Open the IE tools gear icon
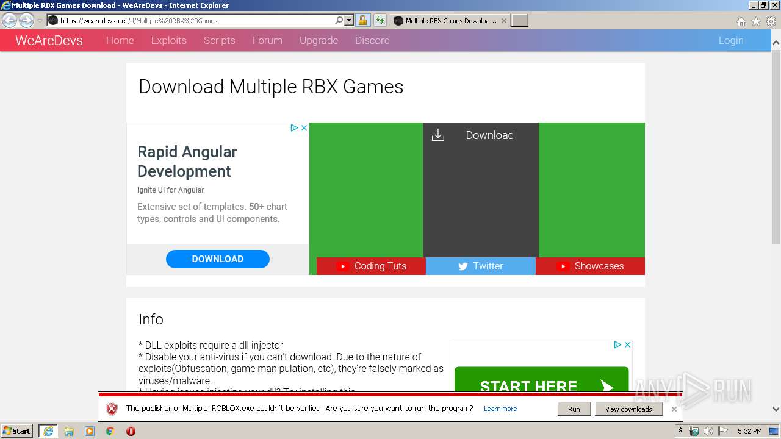 point(771,21)
